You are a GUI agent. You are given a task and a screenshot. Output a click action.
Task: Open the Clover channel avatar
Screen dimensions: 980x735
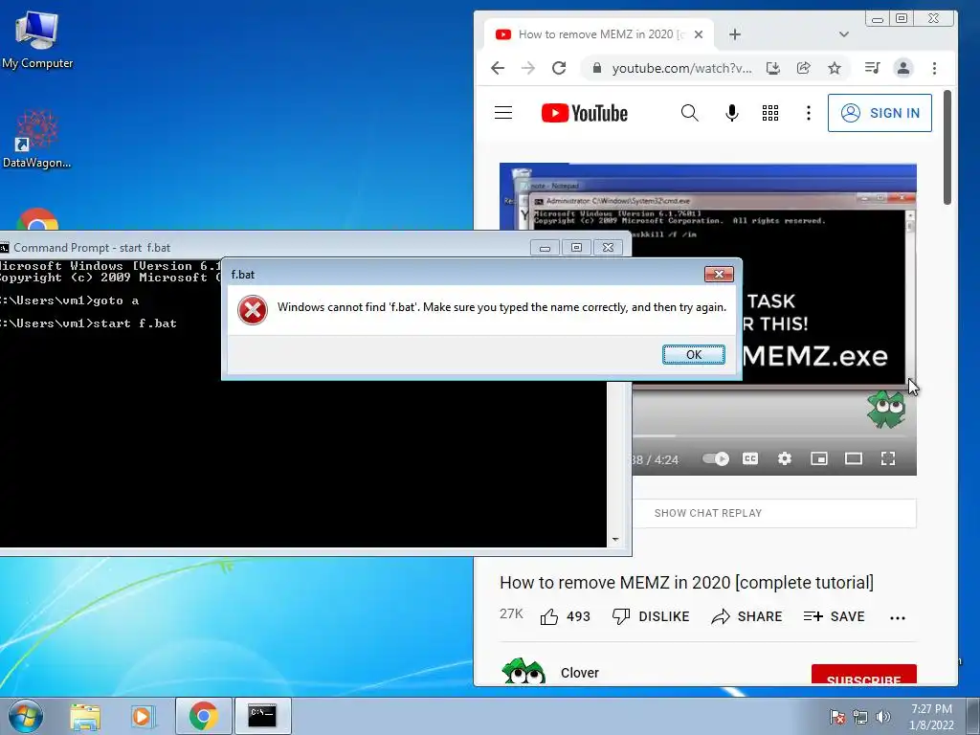pyautogui.click(x=523, y=672)
